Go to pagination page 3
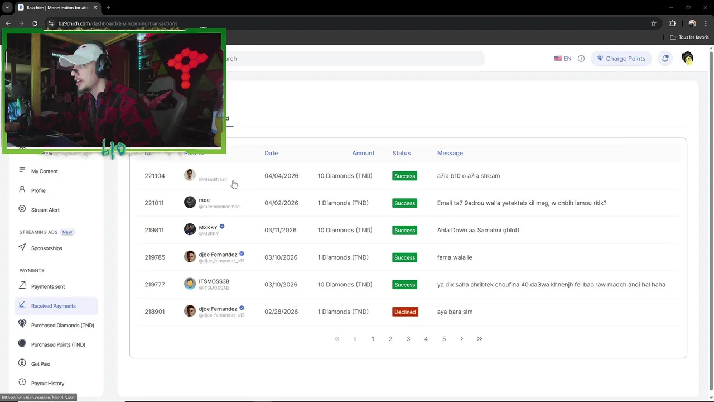The image size is (714, 402). 408,339
